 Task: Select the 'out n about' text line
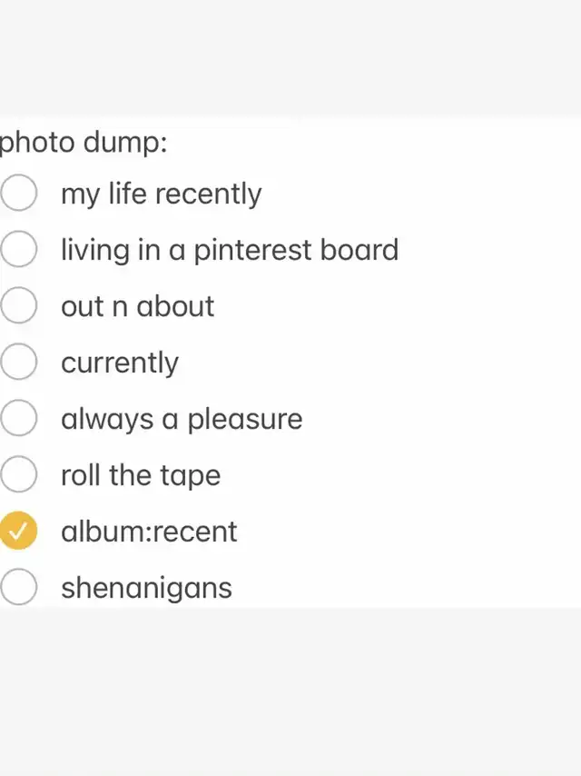(x=137, y=306)
